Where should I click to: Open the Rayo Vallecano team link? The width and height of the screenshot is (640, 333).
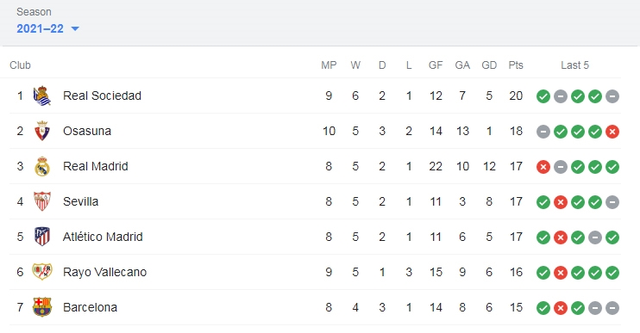point(105,272)
